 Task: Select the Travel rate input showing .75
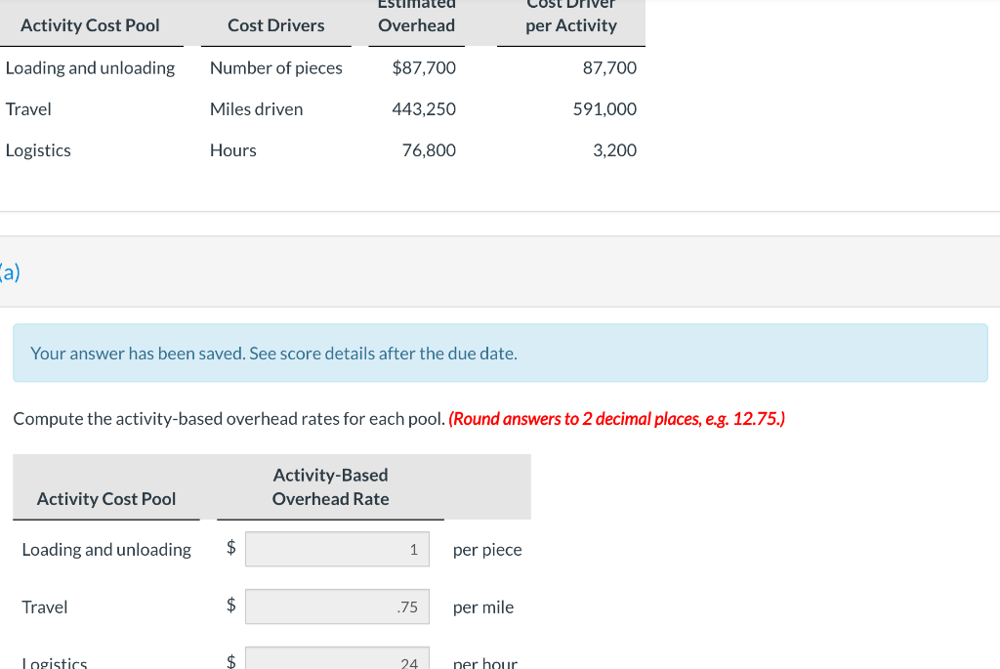coord(337,606)
